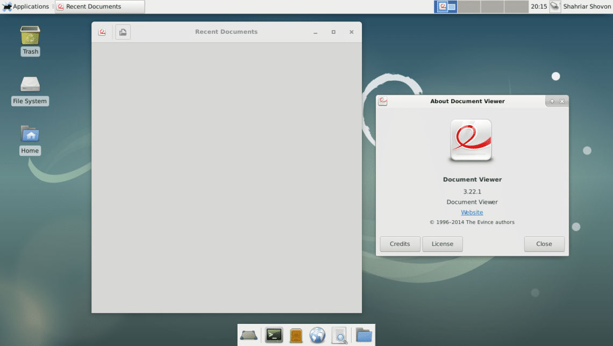This screenshot has height=346, width=613.
Task: Open the folder icon in the dock
Action: click(364, 335)
